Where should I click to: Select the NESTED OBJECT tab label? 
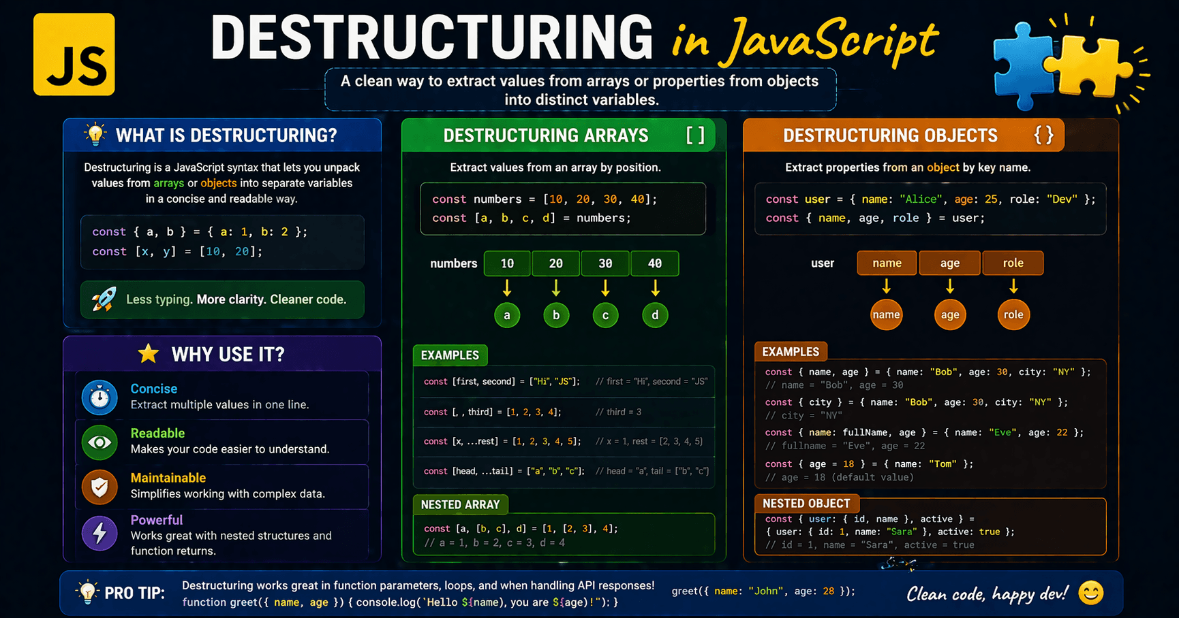pos(806,504)
